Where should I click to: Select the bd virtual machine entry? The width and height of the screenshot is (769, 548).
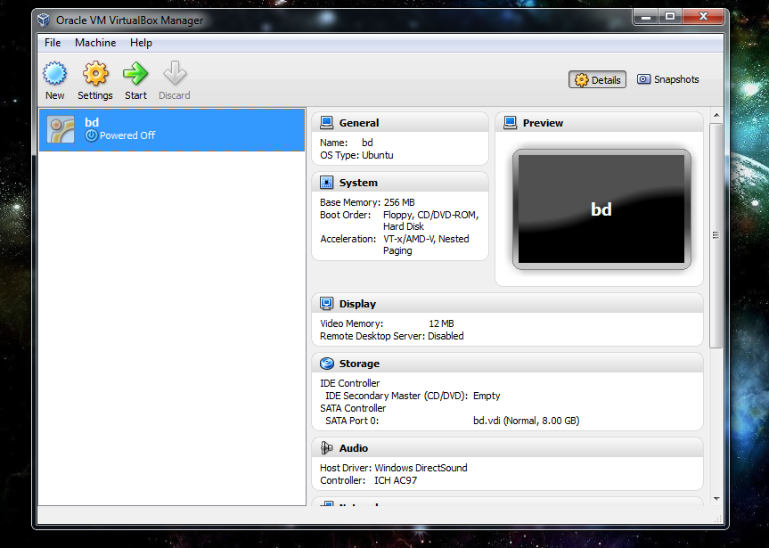(172, 129)
